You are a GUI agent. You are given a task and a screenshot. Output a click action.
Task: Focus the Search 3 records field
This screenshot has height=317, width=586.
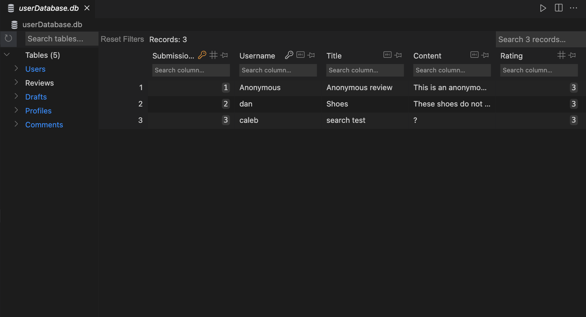point(541,39)
